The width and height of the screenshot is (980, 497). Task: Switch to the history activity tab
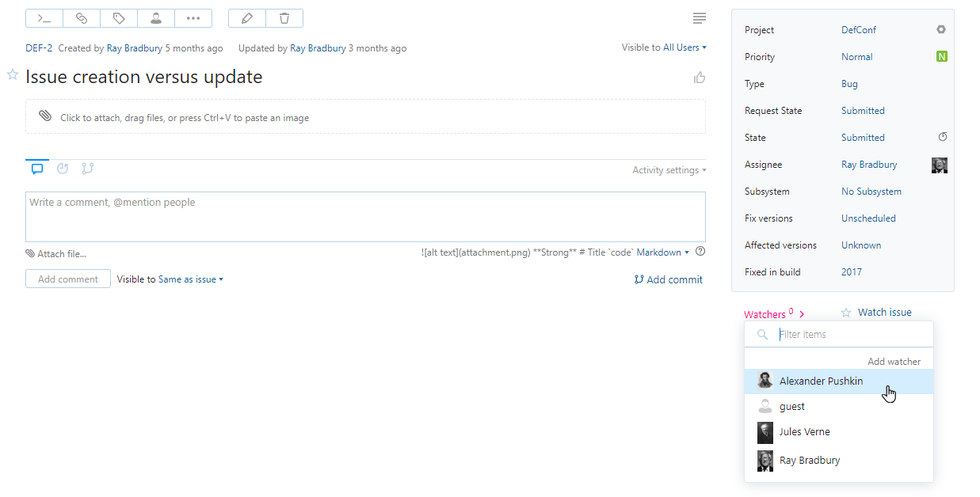point(62,168)
